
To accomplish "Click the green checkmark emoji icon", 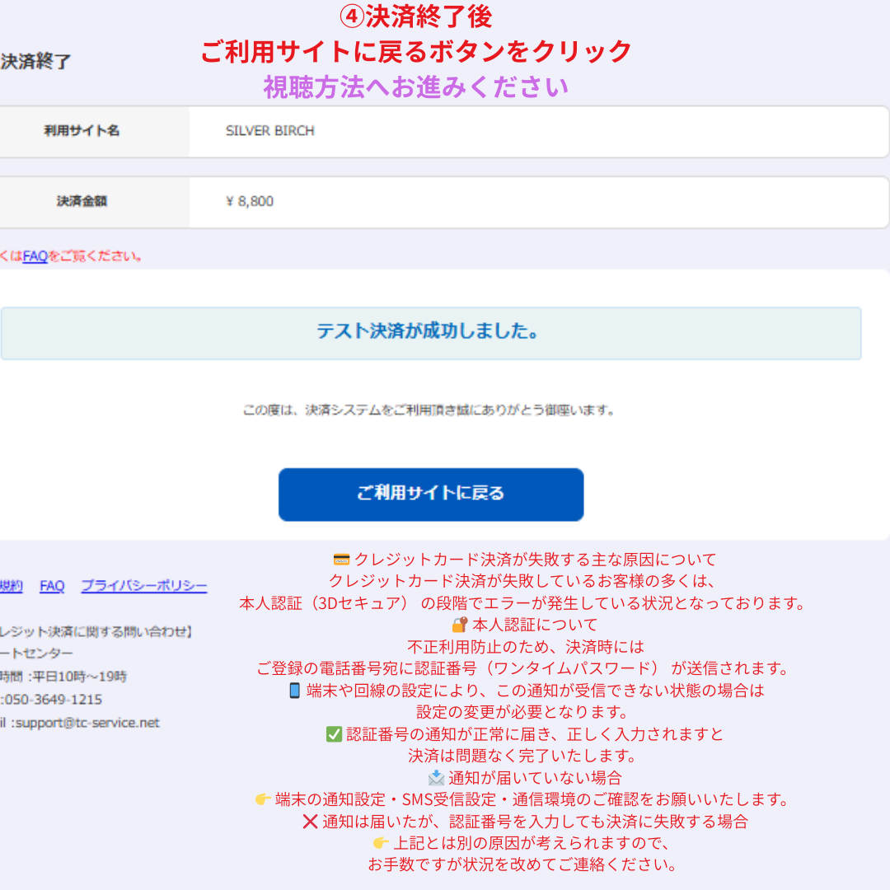I will coord(334,734).
